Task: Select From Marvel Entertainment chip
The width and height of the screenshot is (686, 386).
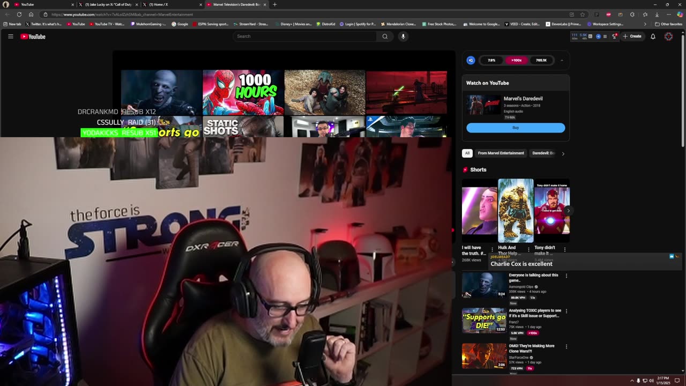Action: click(x=501, y=153)
